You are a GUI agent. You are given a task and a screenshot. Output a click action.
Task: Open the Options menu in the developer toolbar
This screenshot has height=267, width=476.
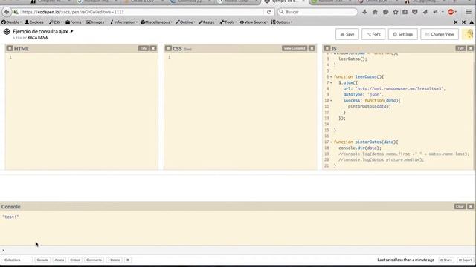[x=282, y=22]
